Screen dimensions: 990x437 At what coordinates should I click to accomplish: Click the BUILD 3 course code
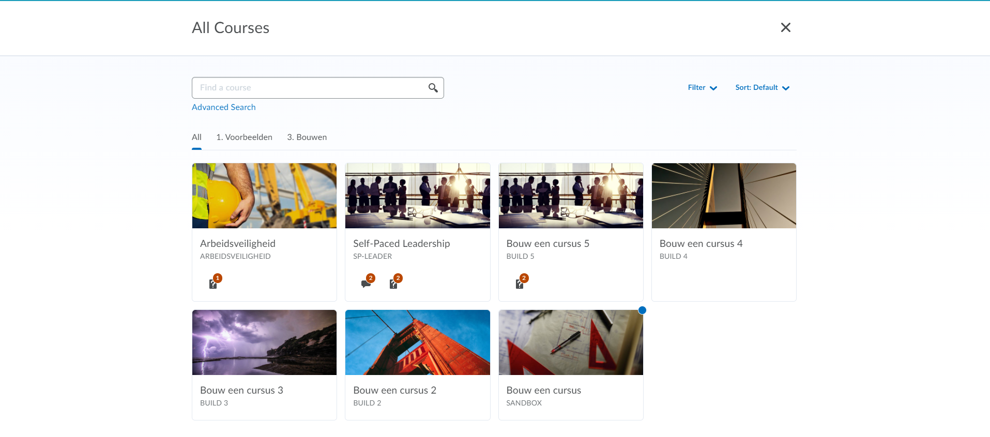click(x=214, y=403)
